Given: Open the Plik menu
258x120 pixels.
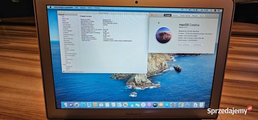Looking at the screenshot, I should 76,7.
